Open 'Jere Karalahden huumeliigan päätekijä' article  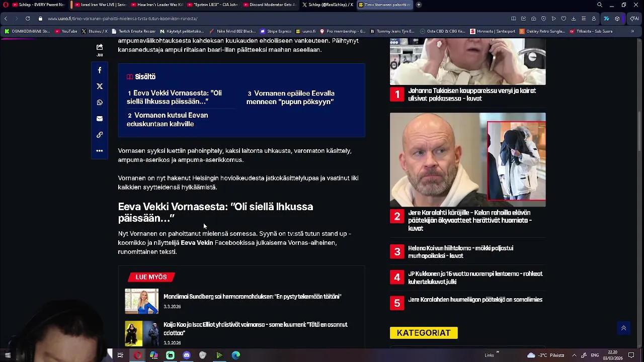pos(475,300)
